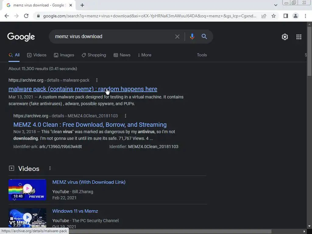Click the Videos section icon

point(12,168)
